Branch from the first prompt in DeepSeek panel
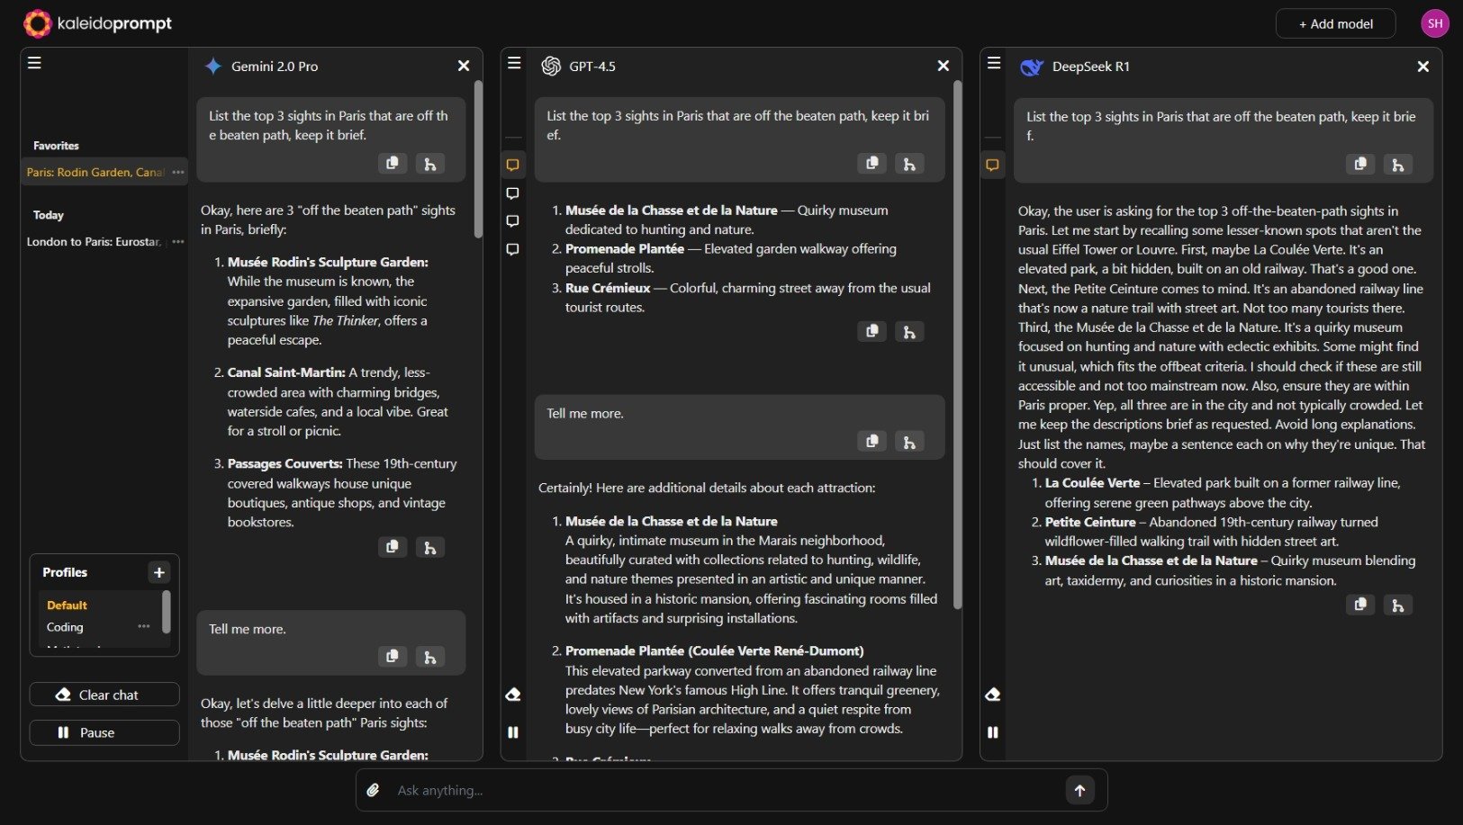Screen dimensions: 1463x825 1398,164
